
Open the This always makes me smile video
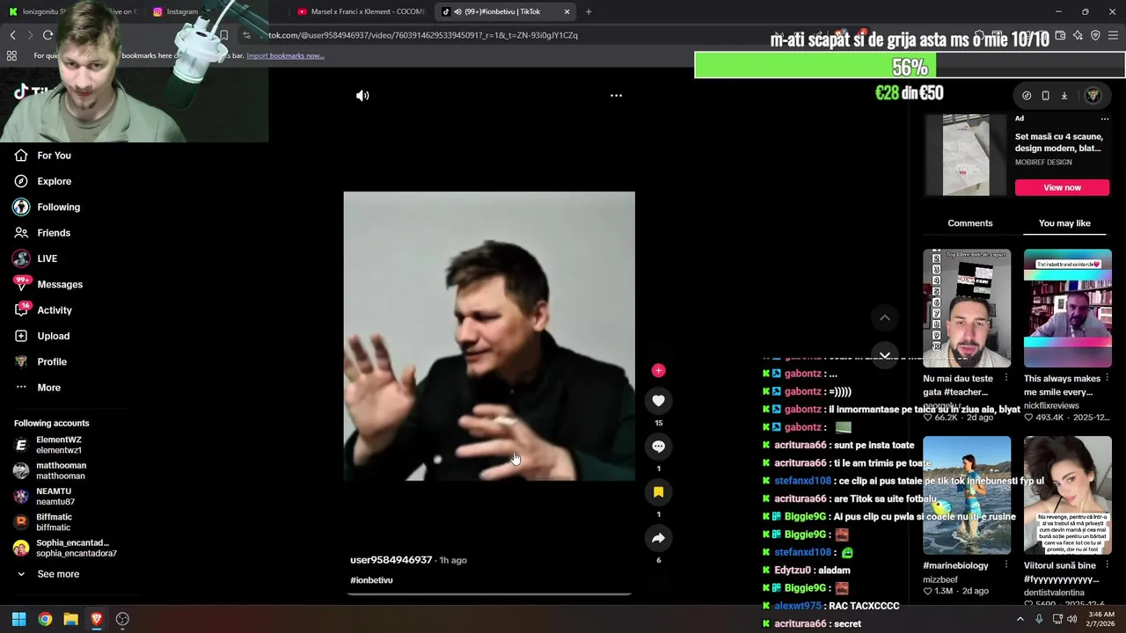click(x=1068, y=308)
